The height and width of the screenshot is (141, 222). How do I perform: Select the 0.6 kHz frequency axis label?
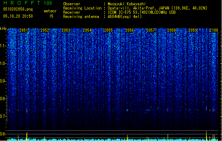(x=3, y=134)
